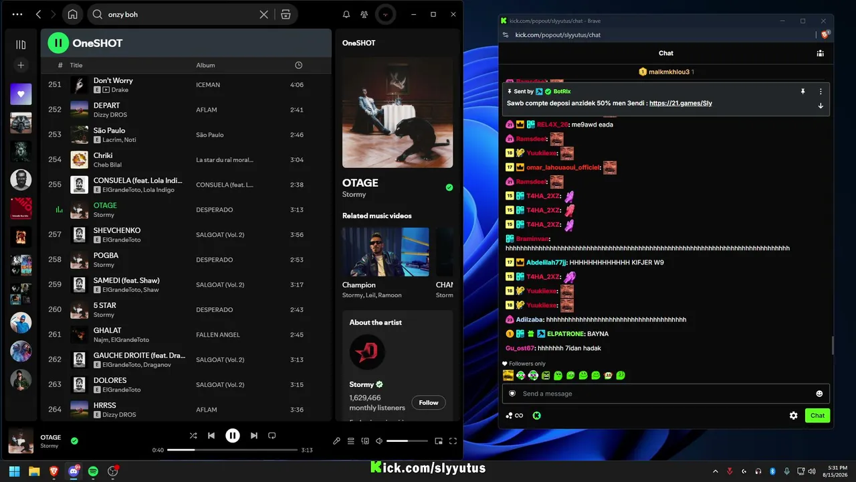Unpin the pinned BotRix message
This screenshot has width=856, height=482.
(x=802, y=91)
